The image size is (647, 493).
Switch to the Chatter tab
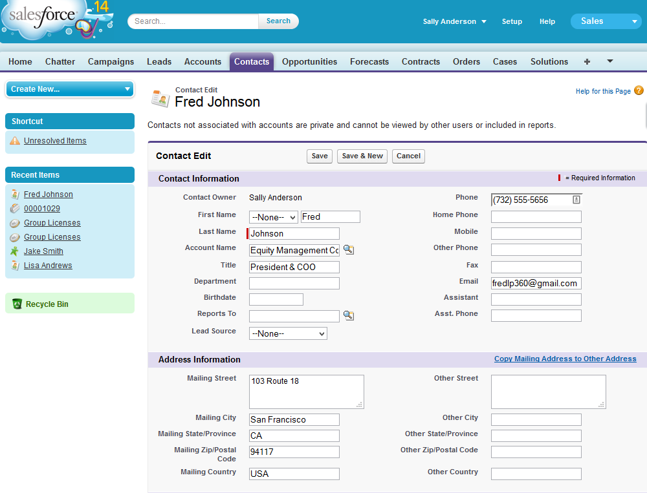[60, 61]
